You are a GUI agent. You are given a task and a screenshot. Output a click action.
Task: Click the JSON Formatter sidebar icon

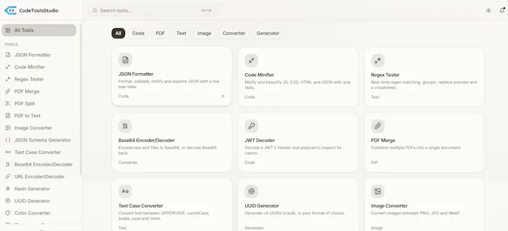click(x=8, y=55)
